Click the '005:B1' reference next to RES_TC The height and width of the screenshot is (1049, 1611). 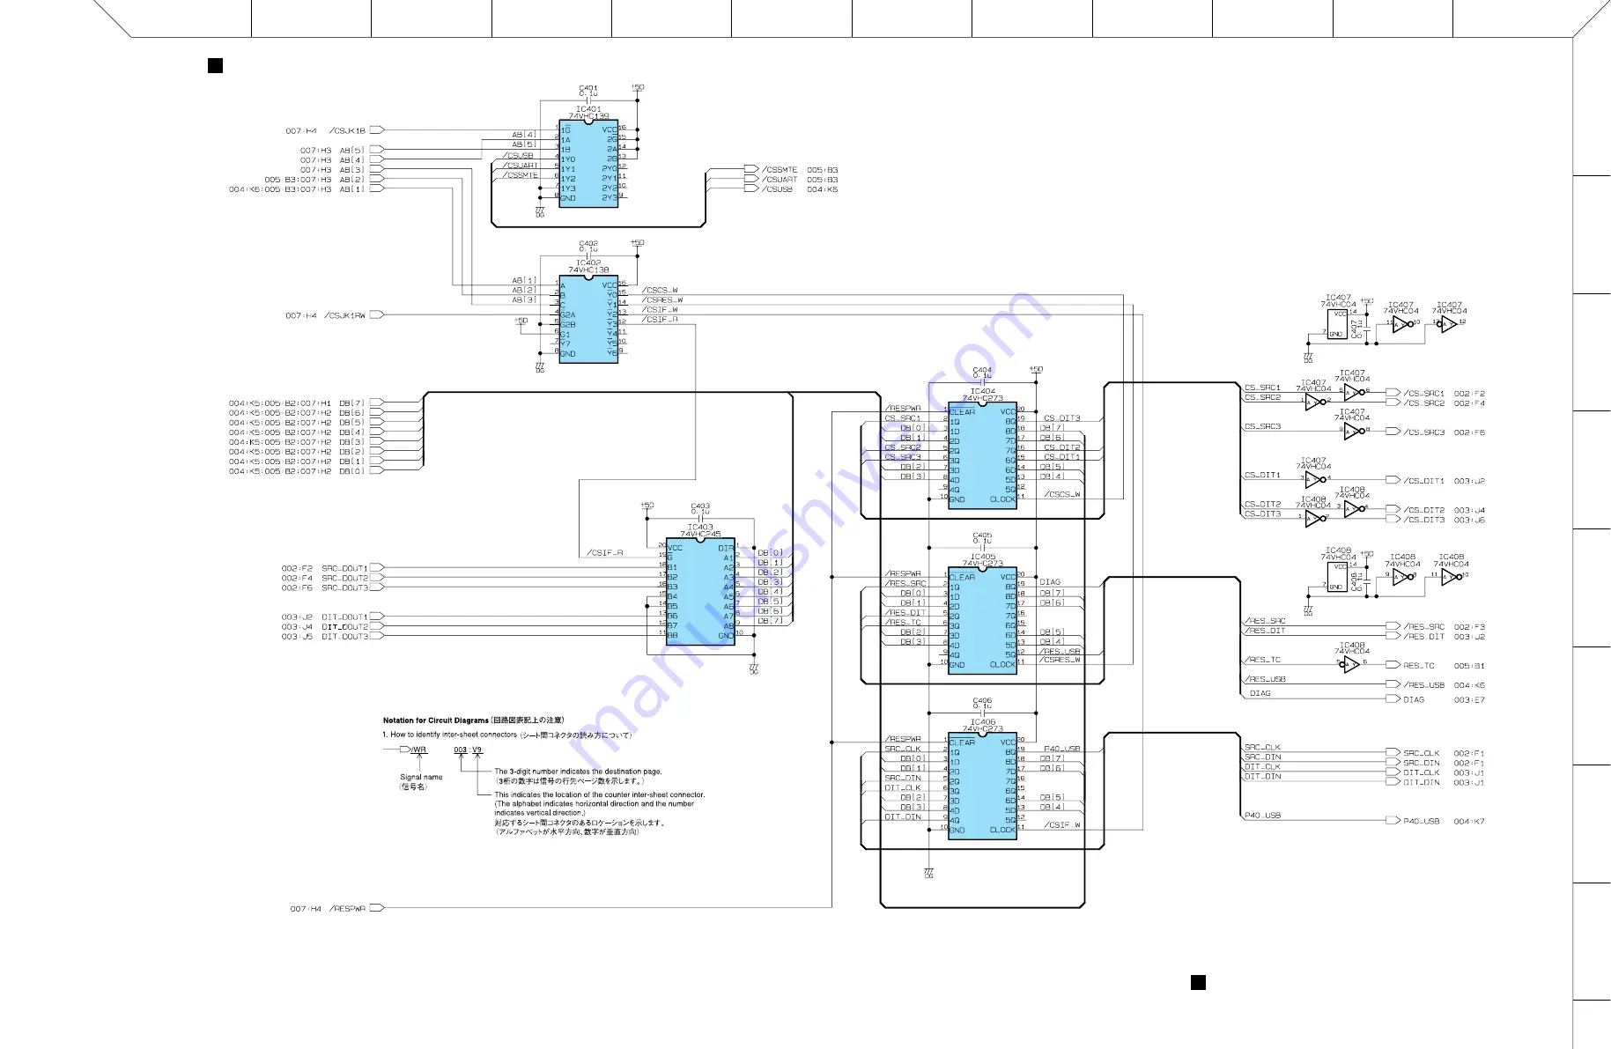(1469, 665)
